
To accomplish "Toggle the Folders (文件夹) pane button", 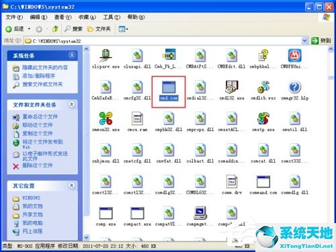I will 99,29.
